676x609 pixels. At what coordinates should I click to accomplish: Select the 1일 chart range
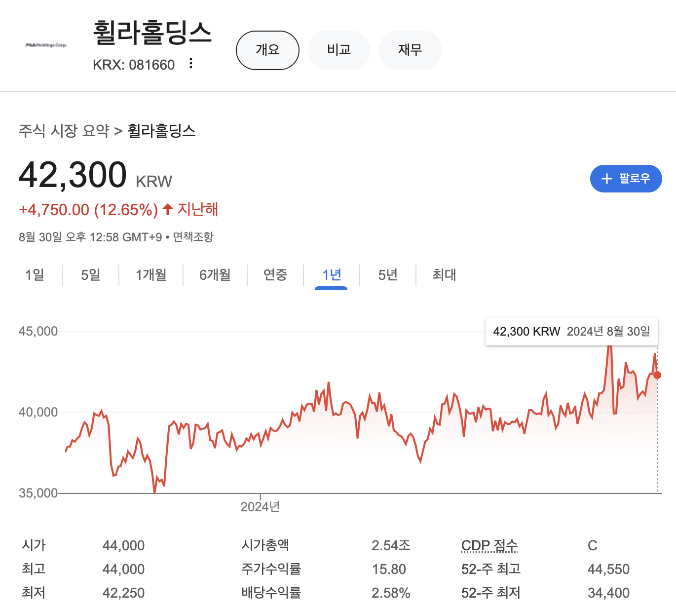click(x=35, y=275)
